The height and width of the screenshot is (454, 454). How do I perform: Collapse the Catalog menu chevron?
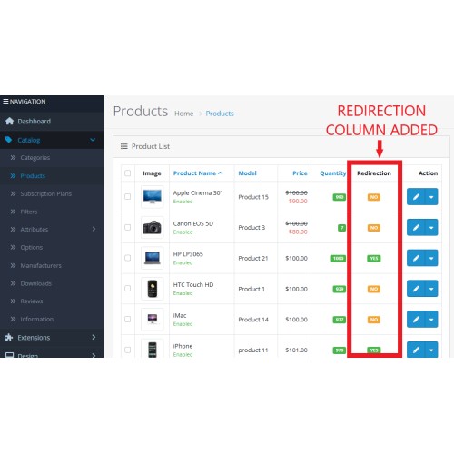click(93, 140)
